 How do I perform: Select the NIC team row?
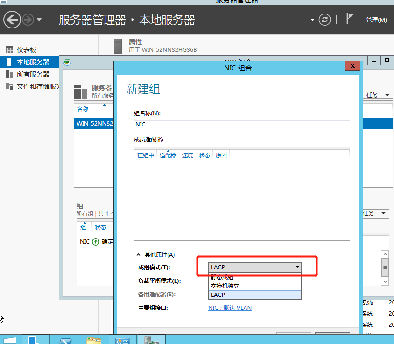click(x=96, y=242)
